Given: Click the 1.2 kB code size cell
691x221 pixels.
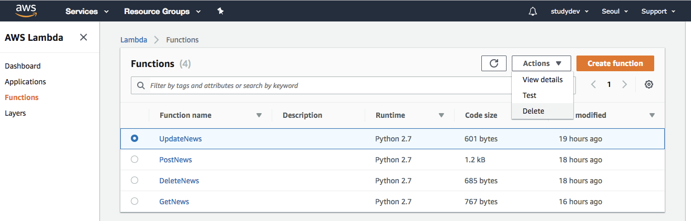Looking at the screenshot, I should 475,160.
